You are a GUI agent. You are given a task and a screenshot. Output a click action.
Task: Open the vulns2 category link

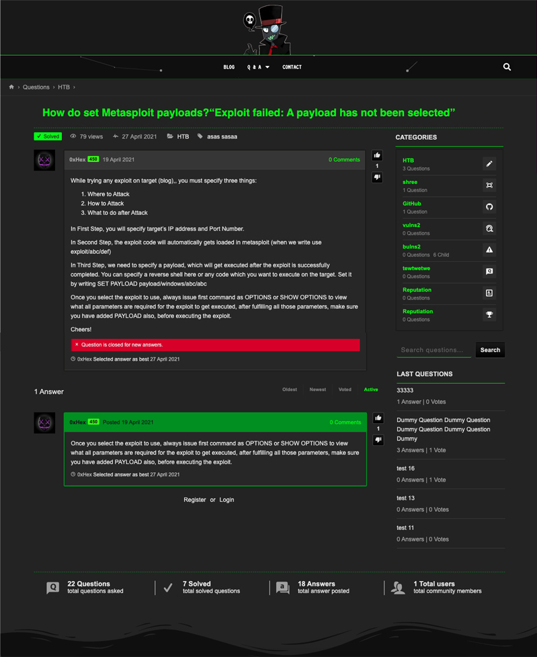coord(411,225)
